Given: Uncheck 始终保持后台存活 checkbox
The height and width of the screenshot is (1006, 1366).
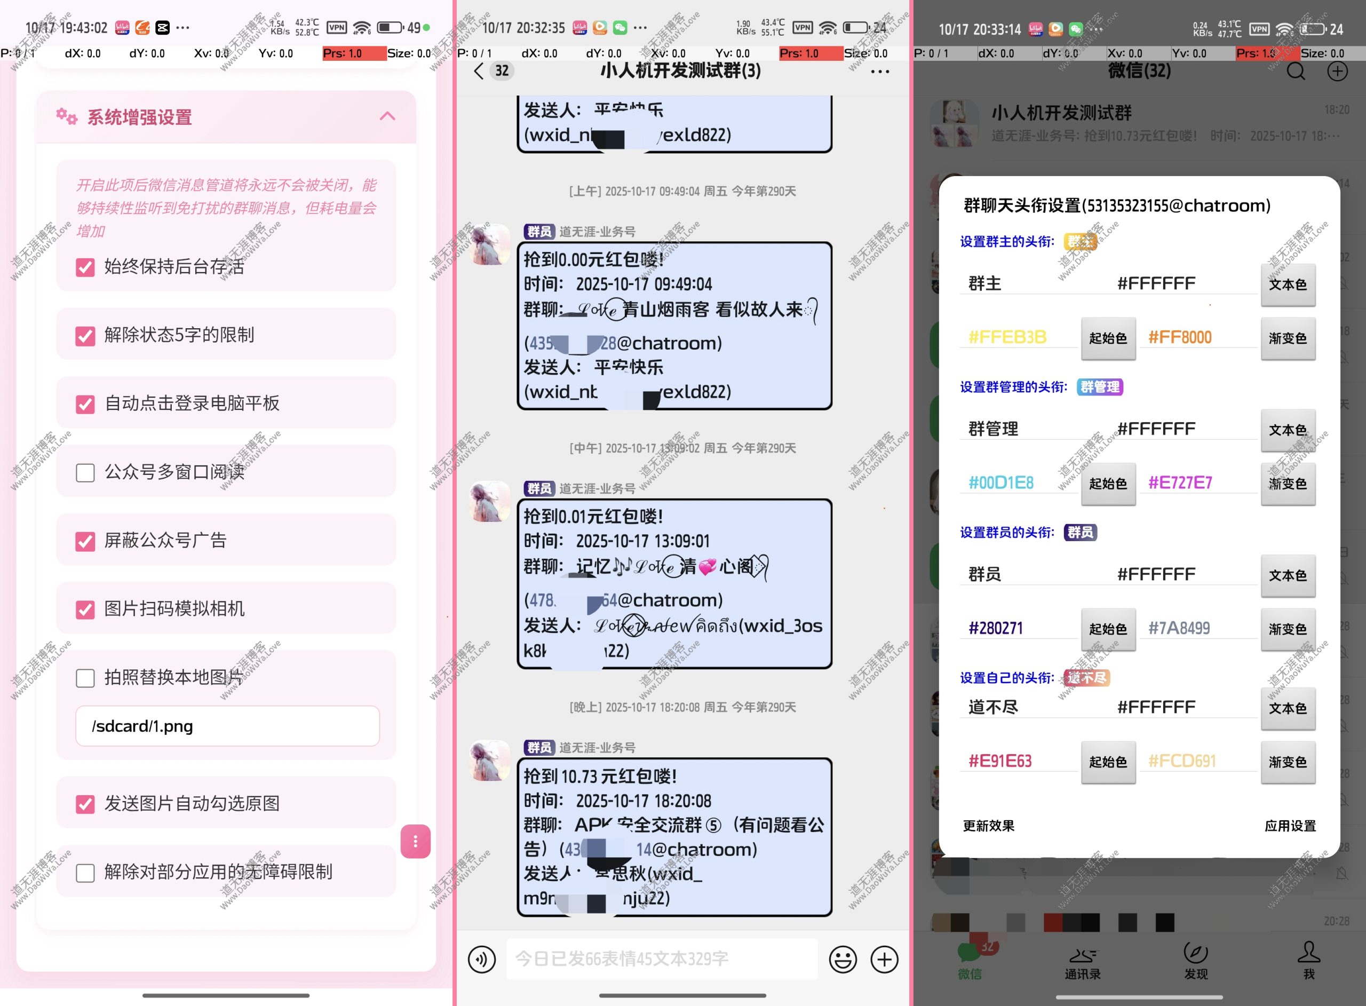Looking at the screenshot, I should tap(85, 267).
